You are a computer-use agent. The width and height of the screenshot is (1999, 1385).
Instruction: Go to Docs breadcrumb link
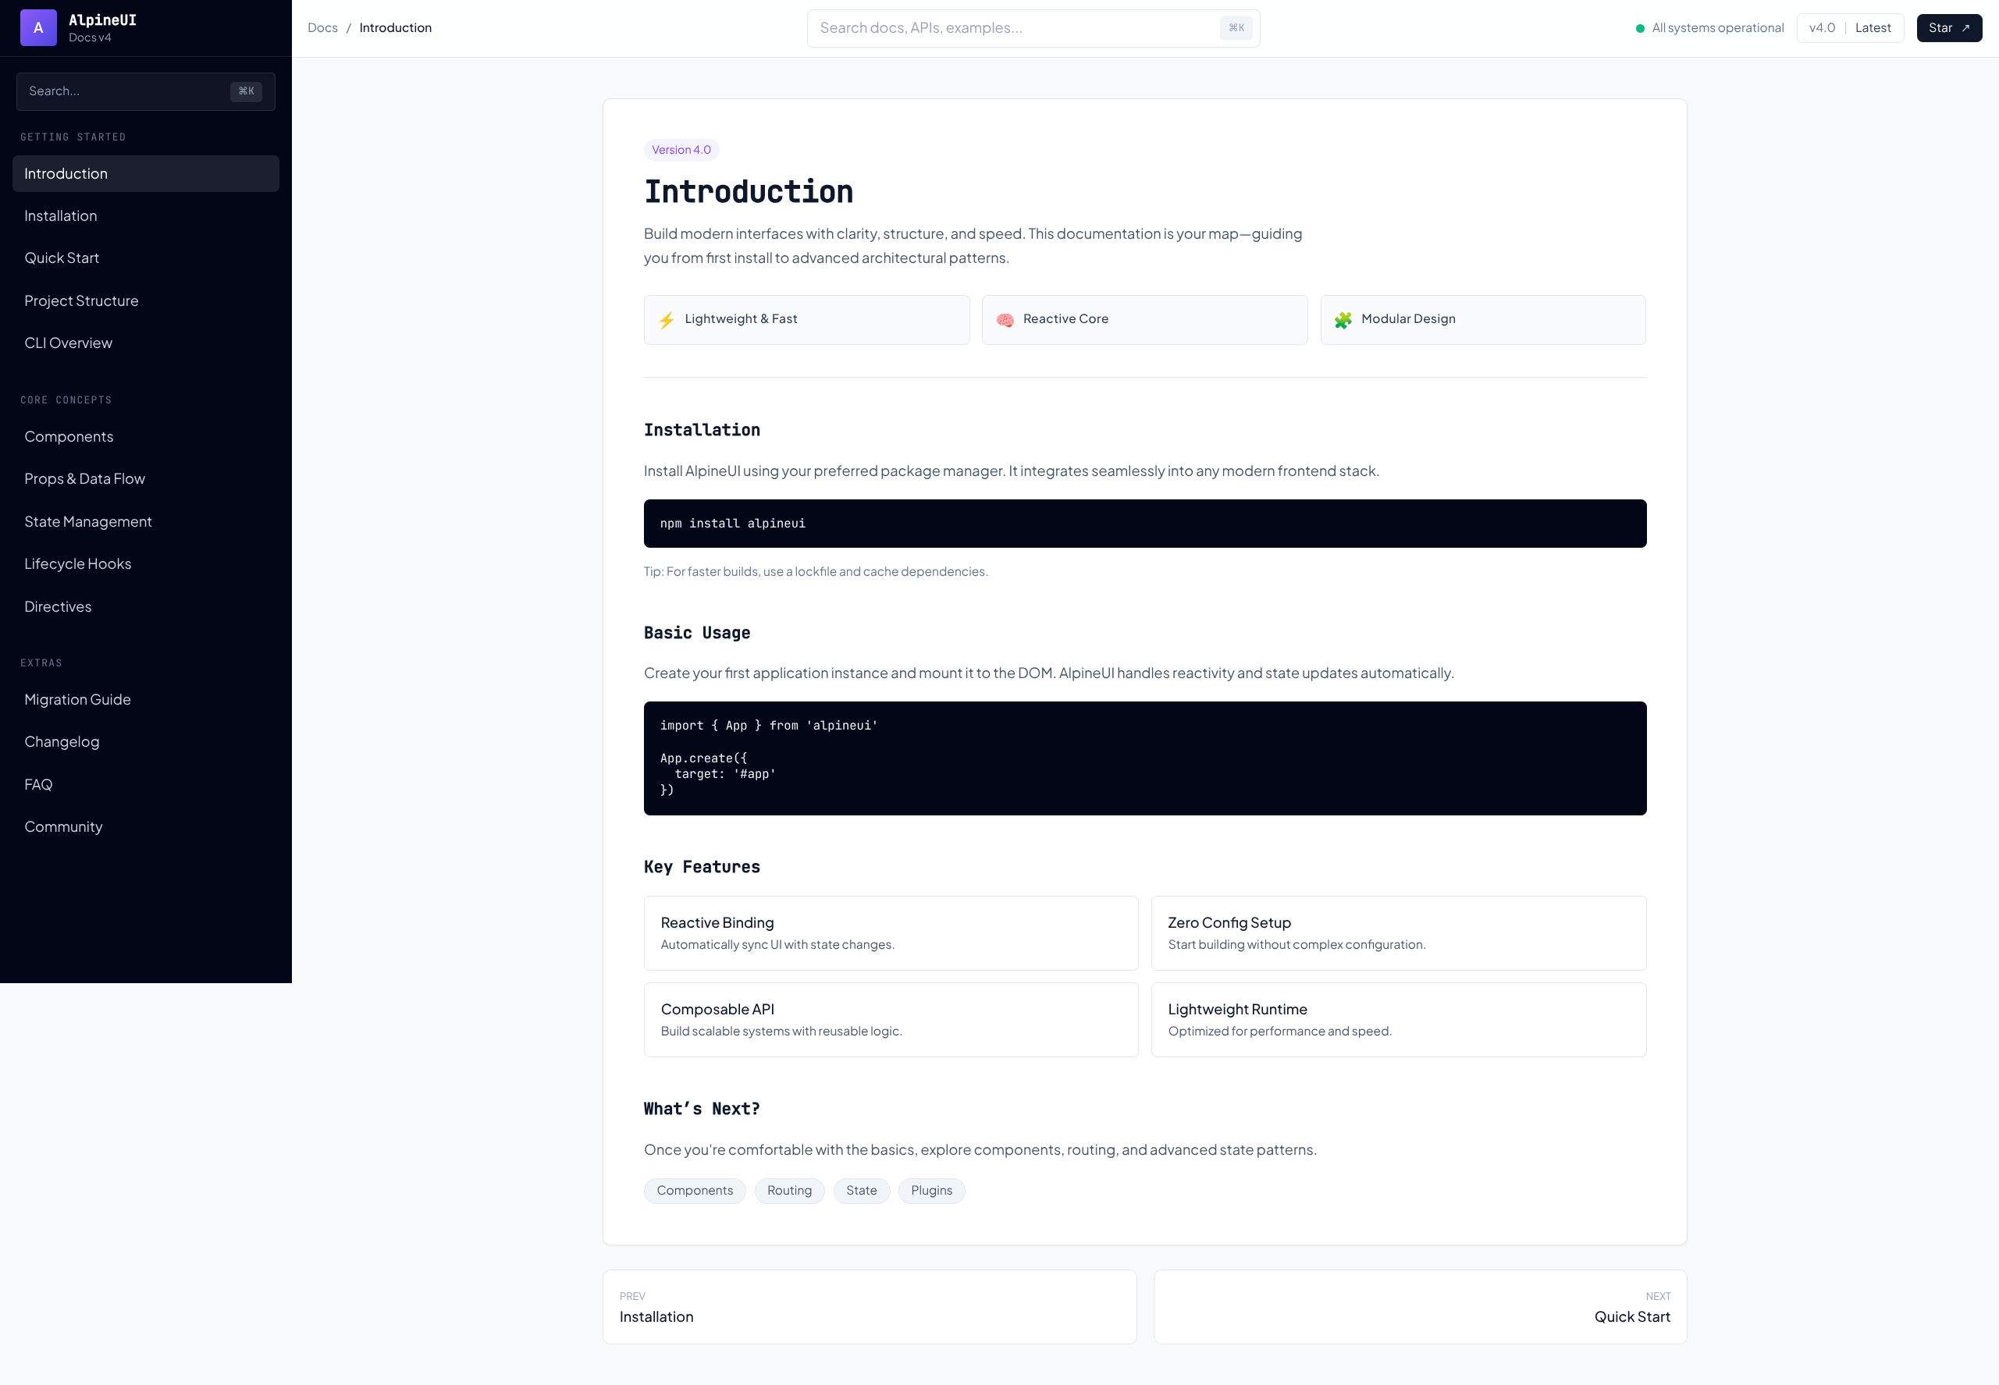[322, 28]
